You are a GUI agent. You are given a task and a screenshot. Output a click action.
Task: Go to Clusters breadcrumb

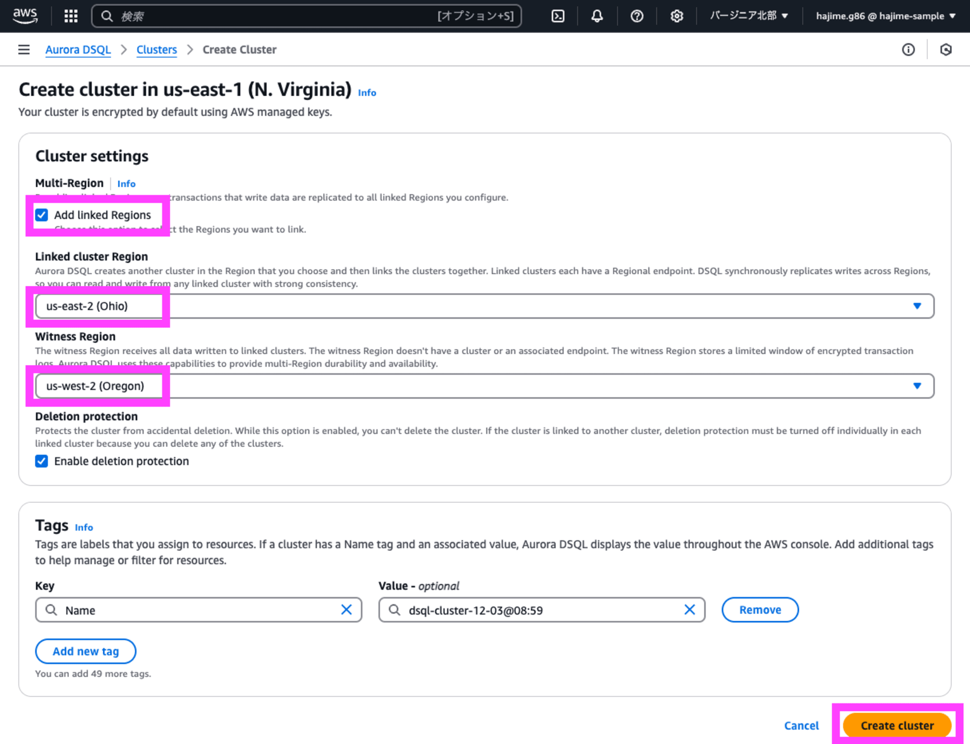pos(157,50)
